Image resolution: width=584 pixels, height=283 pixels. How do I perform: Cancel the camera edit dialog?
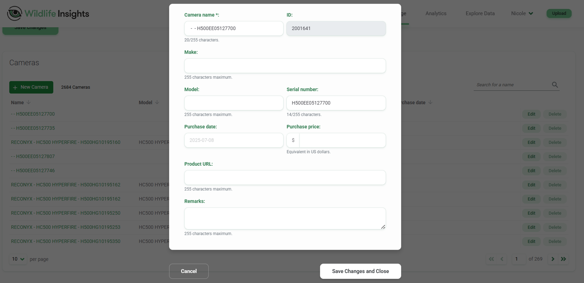point(189,271)
